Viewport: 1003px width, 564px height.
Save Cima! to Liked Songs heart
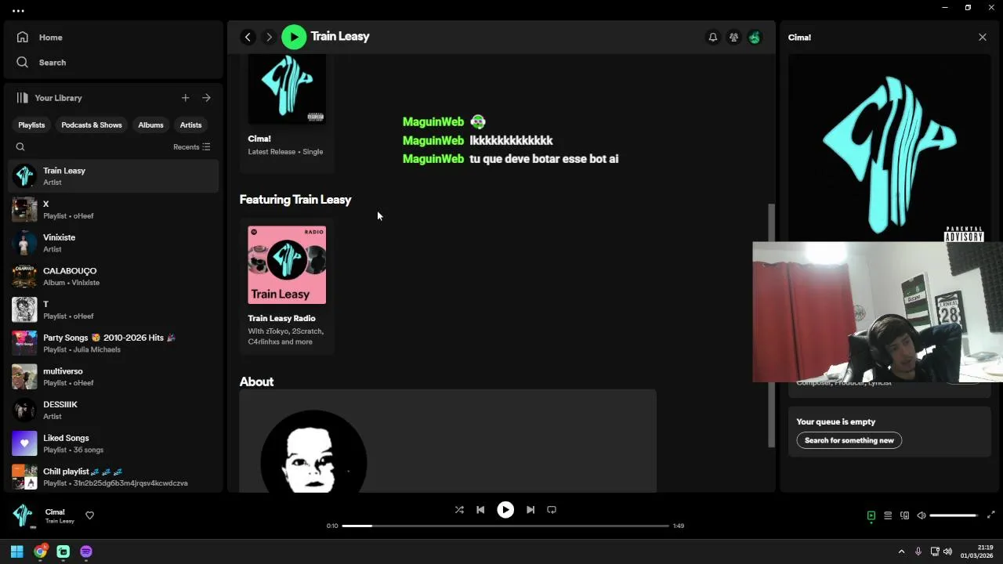coord(89,515)
